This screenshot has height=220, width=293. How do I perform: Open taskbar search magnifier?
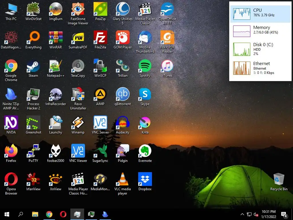[x=21, y=214]
